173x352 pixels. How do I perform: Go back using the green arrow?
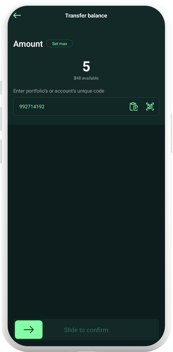point(17,15)
